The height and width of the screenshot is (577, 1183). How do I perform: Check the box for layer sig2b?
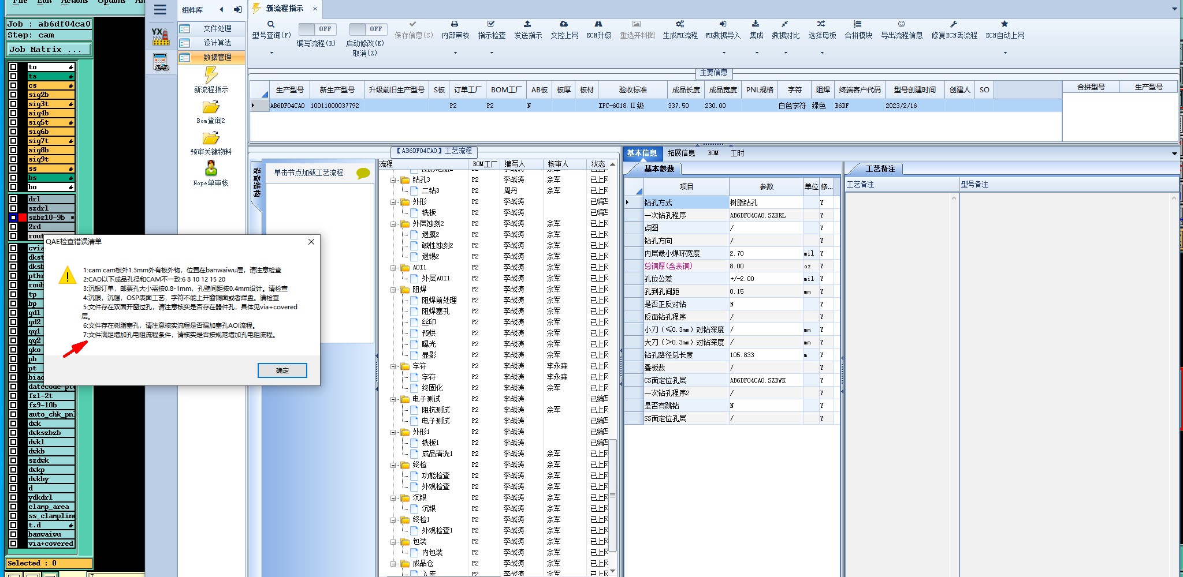coord(13,95)
